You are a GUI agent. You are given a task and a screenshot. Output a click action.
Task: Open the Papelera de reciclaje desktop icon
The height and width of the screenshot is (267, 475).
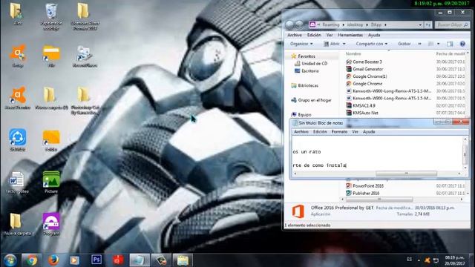[51, 16]
